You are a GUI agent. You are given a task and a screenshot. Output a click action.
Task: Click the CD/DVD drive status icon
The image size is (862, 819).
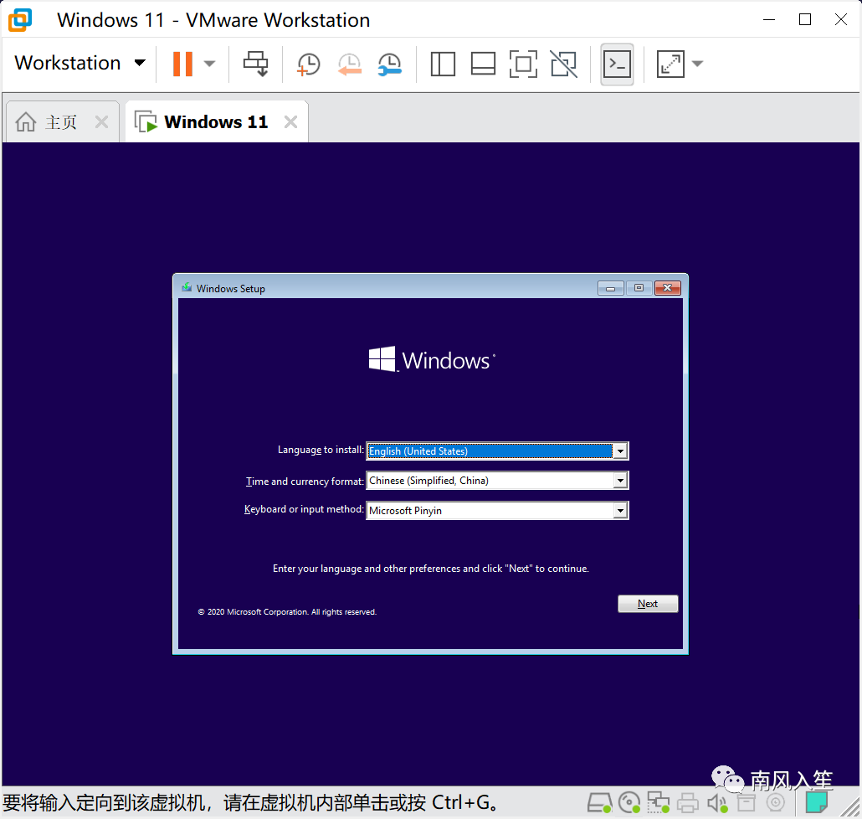pyautogui.click(x=629, y=803)
